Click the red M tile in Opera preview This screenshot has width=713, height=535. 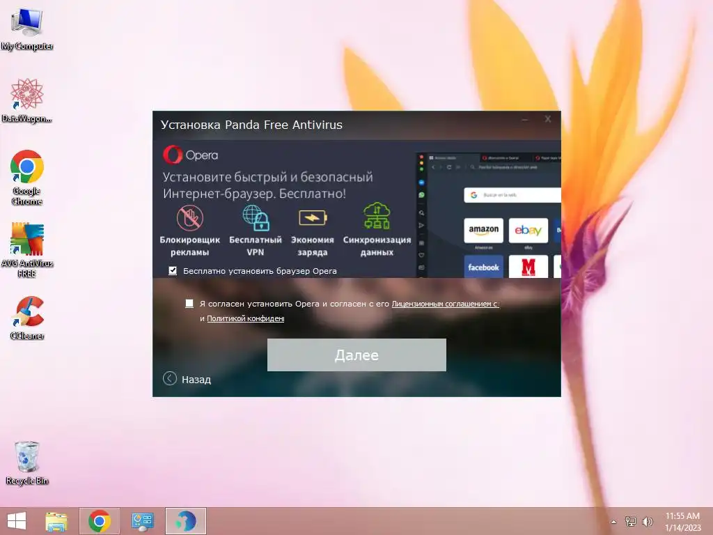click(528, 267)
